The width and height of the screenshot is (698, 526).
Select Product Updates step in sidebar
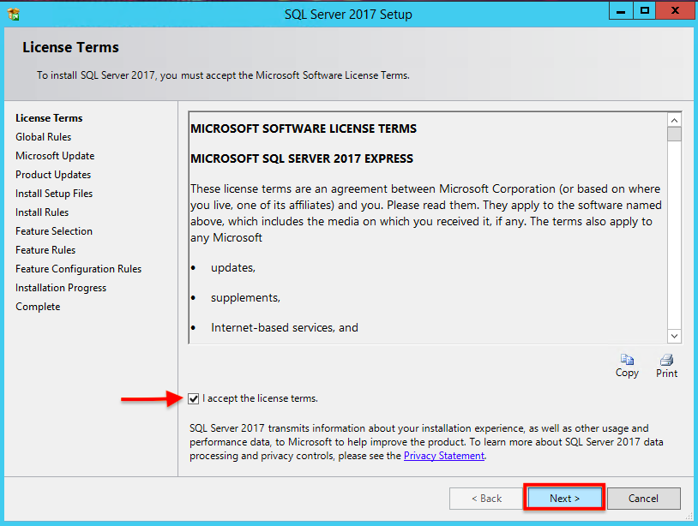coord(53,175)
